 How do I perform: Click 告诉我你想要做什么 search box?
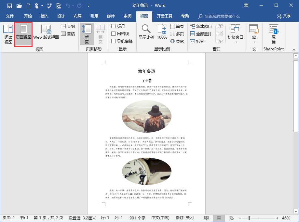pos(219,16)
